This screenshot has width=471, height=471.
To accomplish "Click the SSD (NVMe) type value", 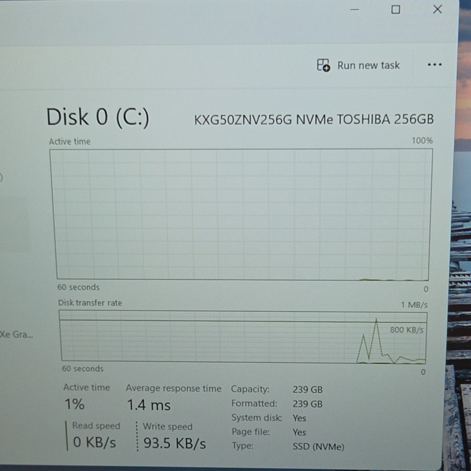I will coord(318,447).
